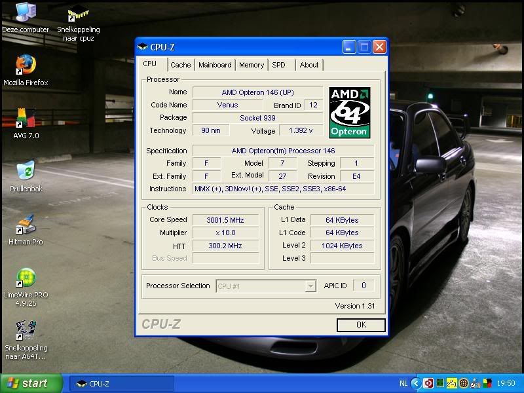Image resolution: width=524 pixels, height=393 pixels.
Task: Click the OK button in CPU-Z
Action: [361, 325]
